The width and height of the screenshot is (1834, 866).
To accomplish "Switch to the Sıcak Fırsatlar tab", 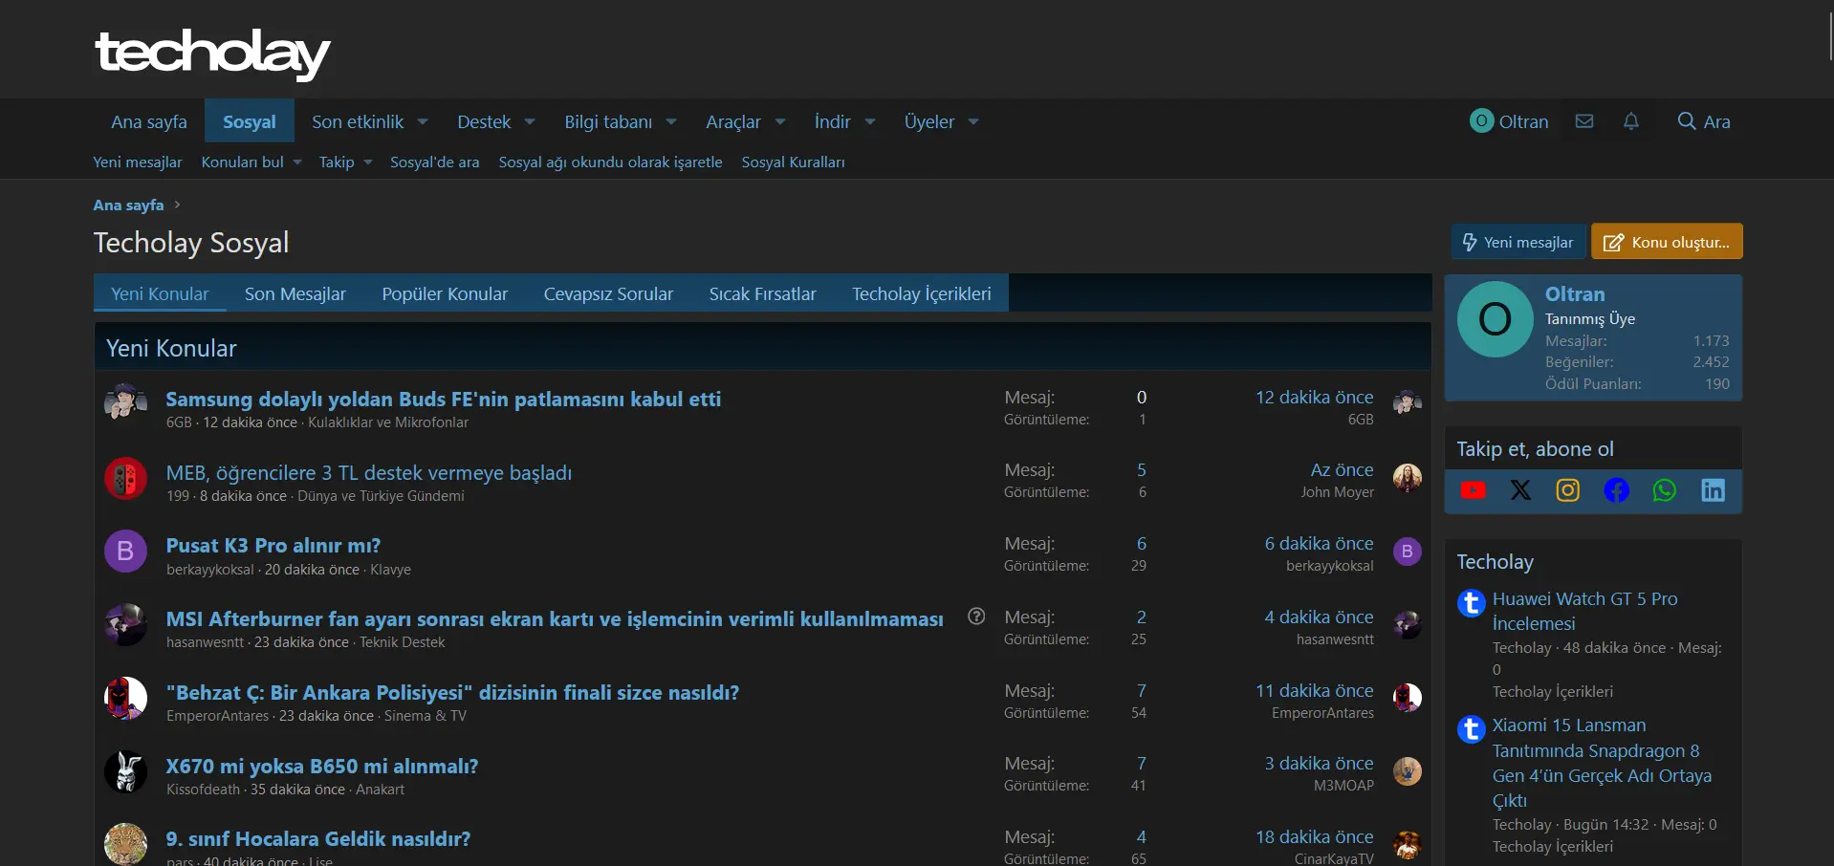I will tap(763, 293).
